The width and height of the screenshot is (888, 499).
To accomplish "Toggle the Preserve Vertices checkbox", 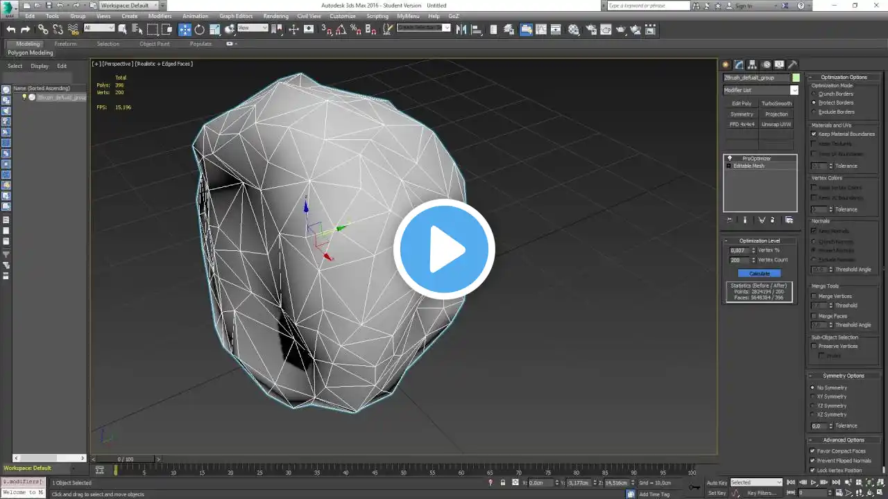I will pyautogui.click(x=814, y=346).
